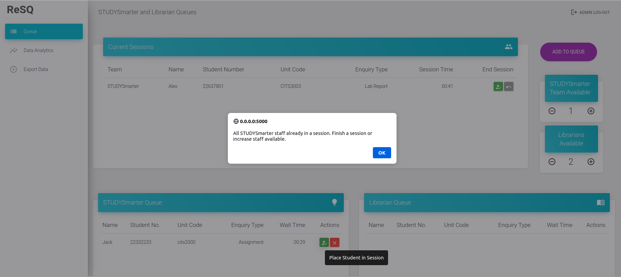Remove Jack from queue with red X
This screenshot has width=621, height=277.
click(x=335, y=243)
